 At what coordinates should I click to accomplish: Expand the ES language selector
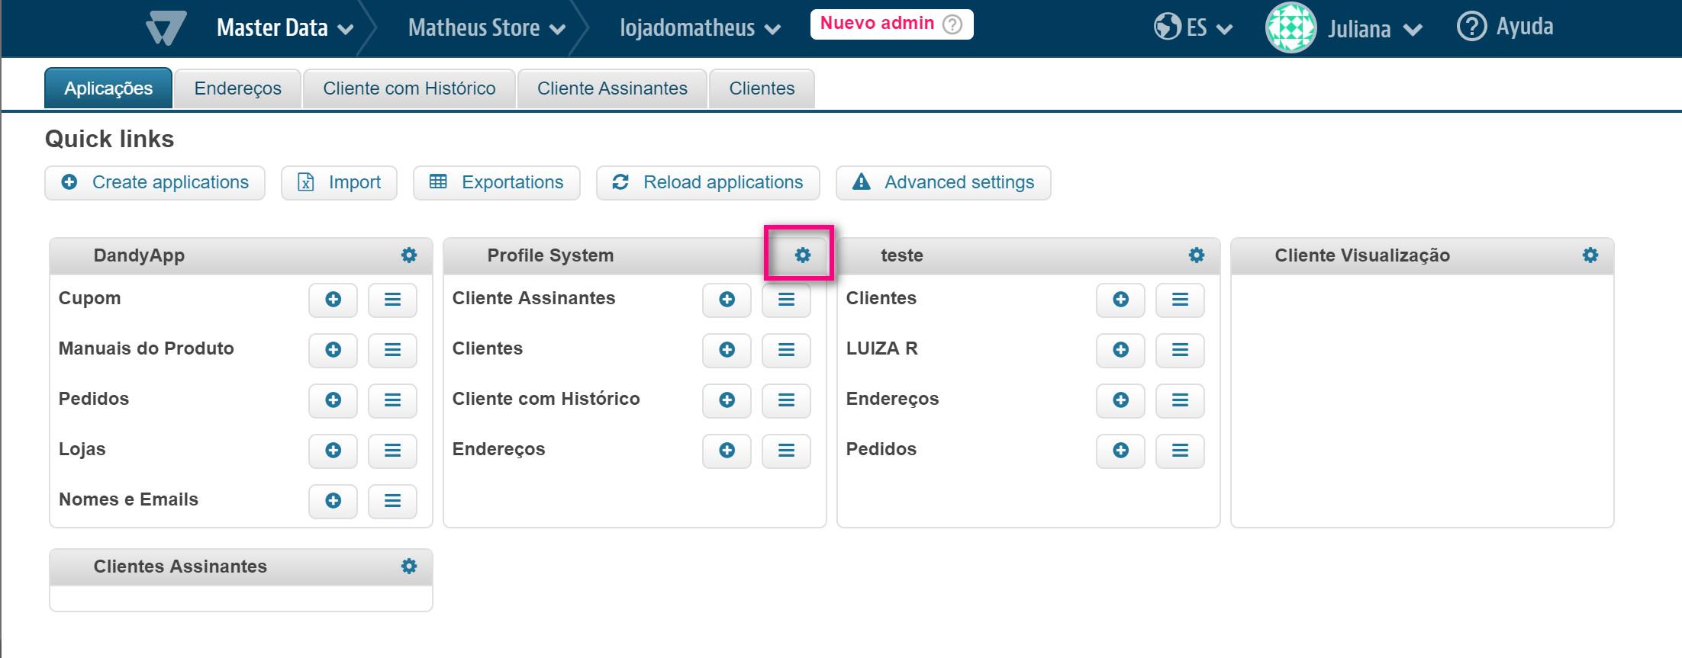(x=1194, y=28)
